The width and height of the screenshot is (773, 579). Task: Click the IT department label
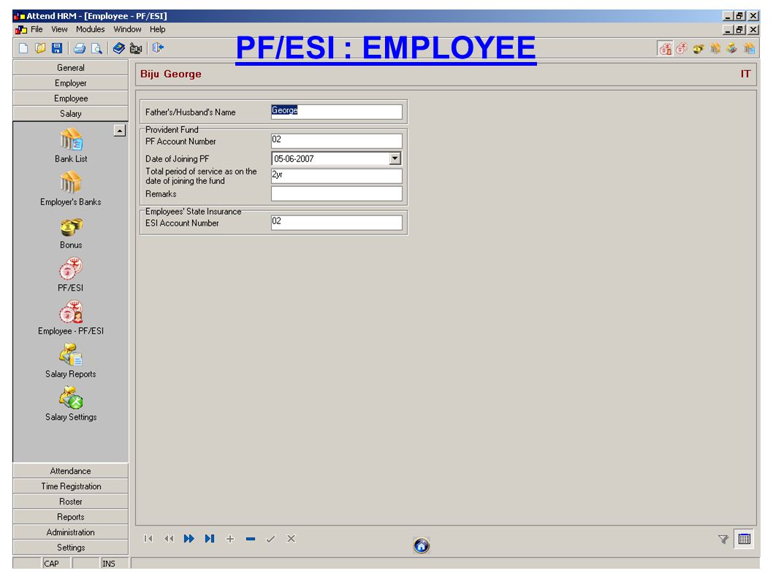point(745,74)
